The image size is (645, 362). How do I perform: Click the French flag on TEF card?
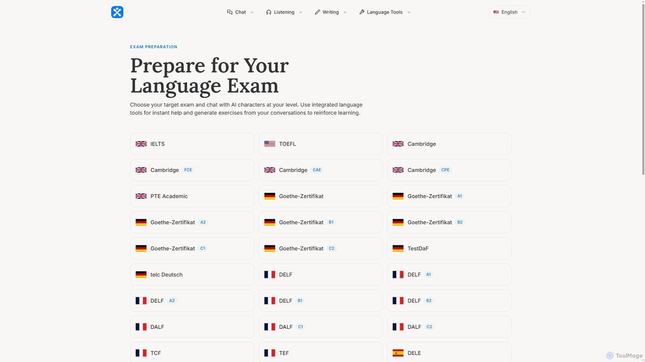270,353
